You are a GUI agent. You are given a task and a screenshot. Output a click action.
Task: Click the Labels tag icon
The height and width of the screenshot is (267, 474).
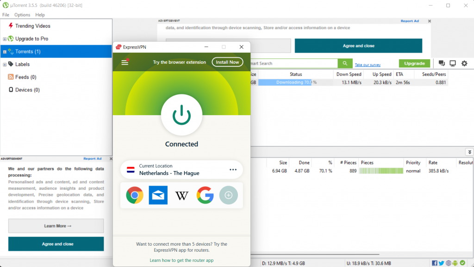point(11,64)
